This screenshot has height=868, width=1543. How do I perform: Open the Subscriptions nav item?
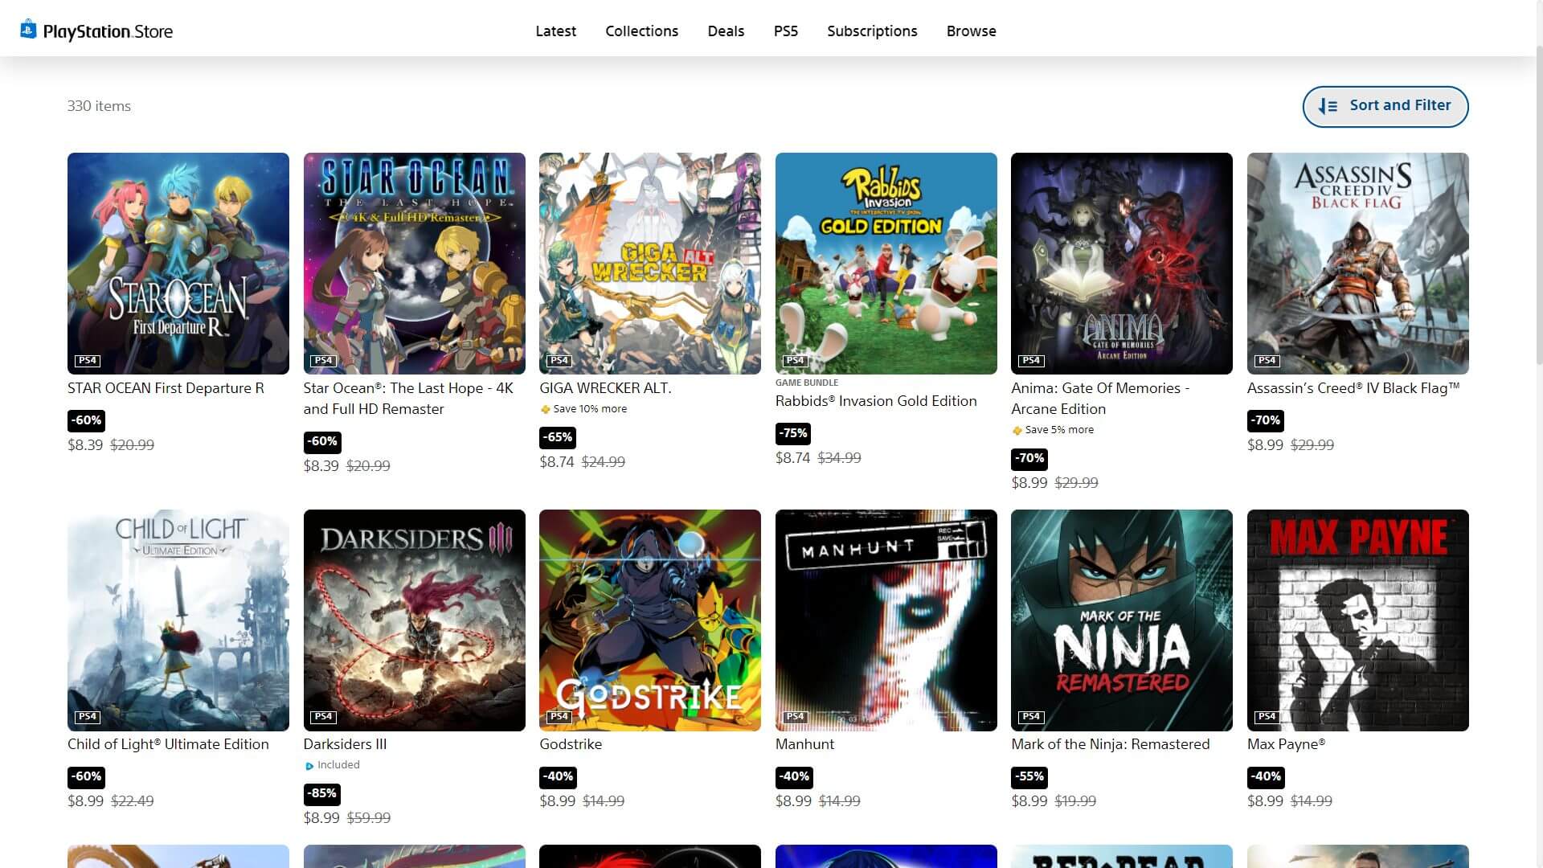pyautogui.click(x=872, y=31)
